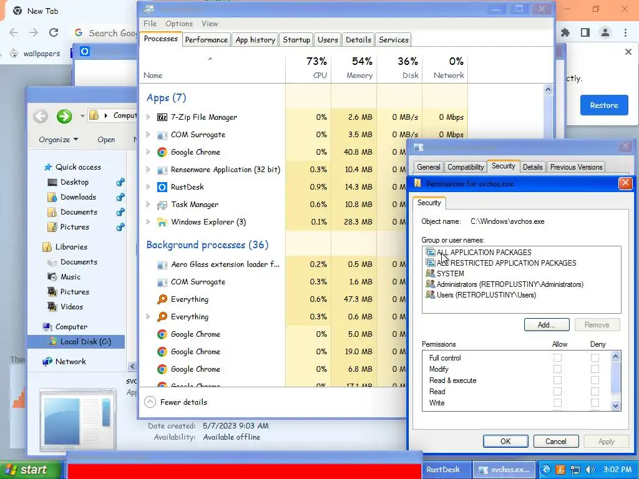Click Explorer back arrow button
The height and width of the screenshot is (479, 639).
click(x=41, y=117)
